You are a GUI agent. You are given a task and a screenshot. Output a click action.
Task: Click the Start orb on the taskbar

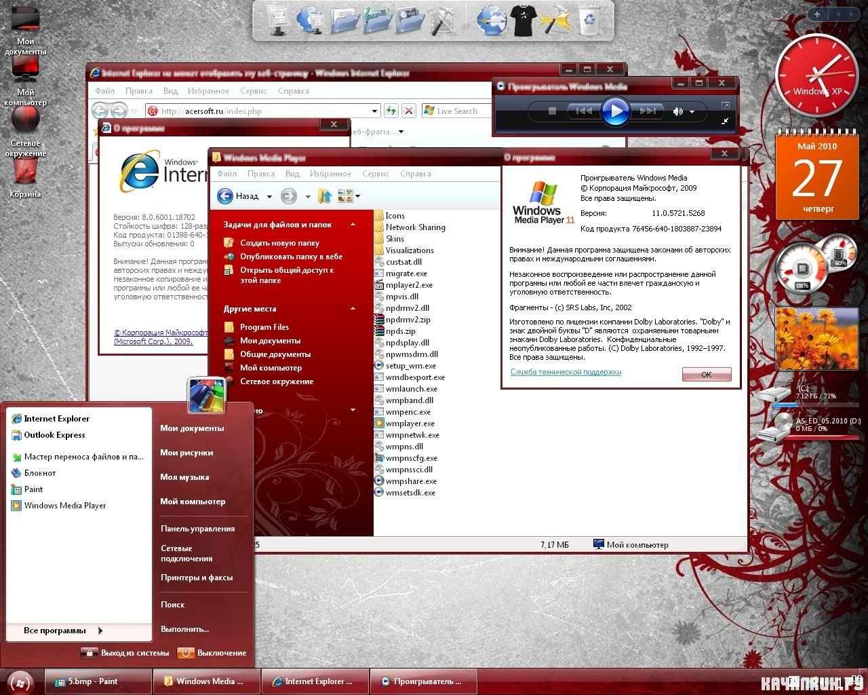[20, 681]
